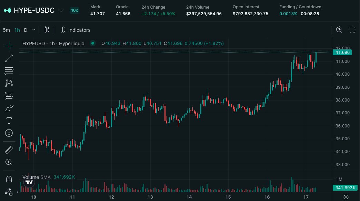This screenshot has width=360, height=201.
Task: Select the crosshair cursor tool
Action: (x=9, y=45)
